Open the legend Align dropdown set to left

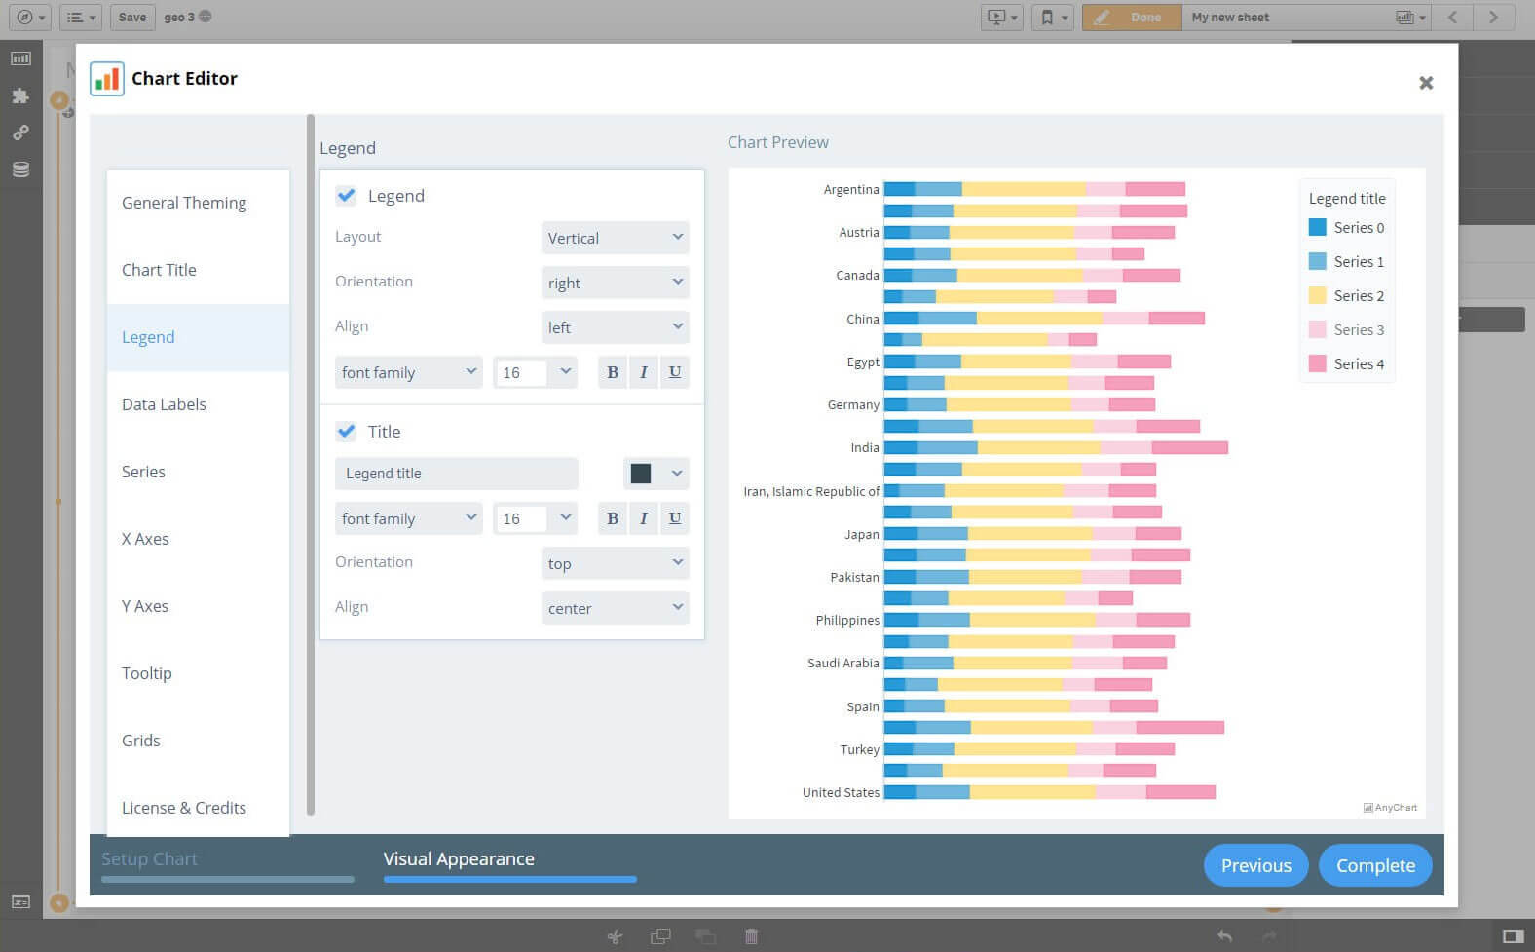click(615, 327)
